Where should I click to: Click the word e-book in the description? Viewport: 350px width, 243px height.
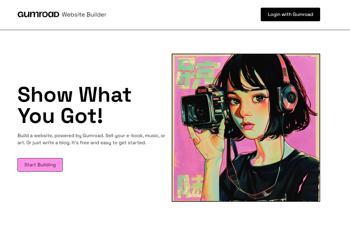[135, 136]
